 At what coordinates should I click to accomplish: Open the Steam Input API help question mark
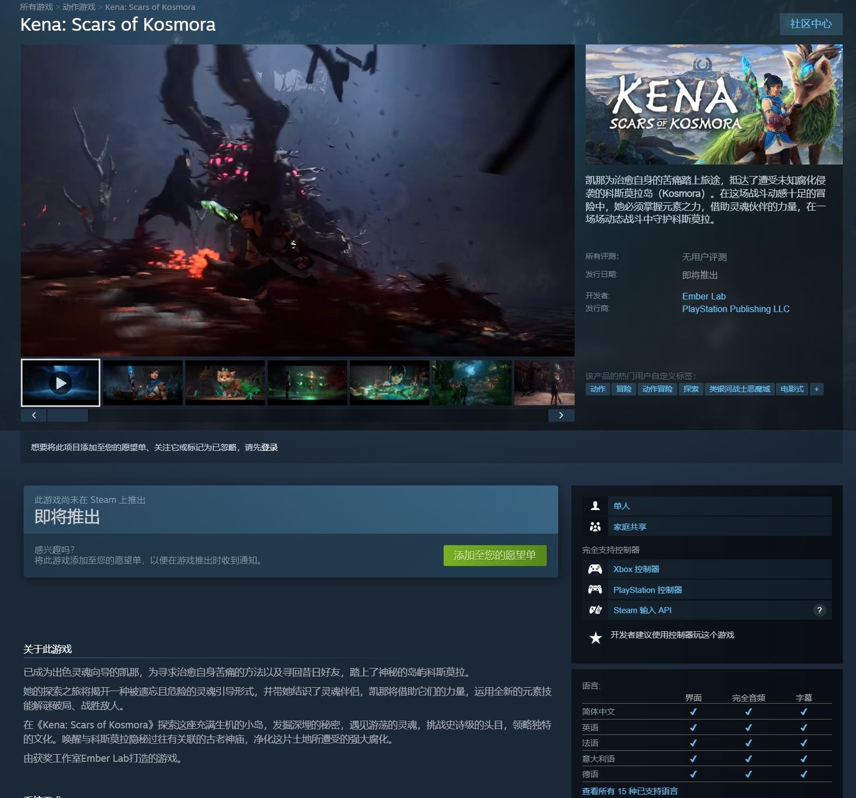[819, 610]
